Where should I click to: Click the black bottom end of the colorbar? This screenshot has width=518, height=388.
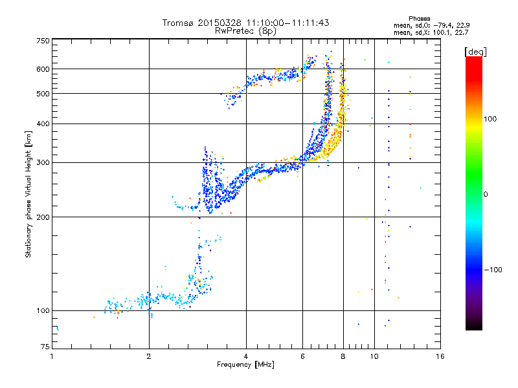tap(474, 325)
